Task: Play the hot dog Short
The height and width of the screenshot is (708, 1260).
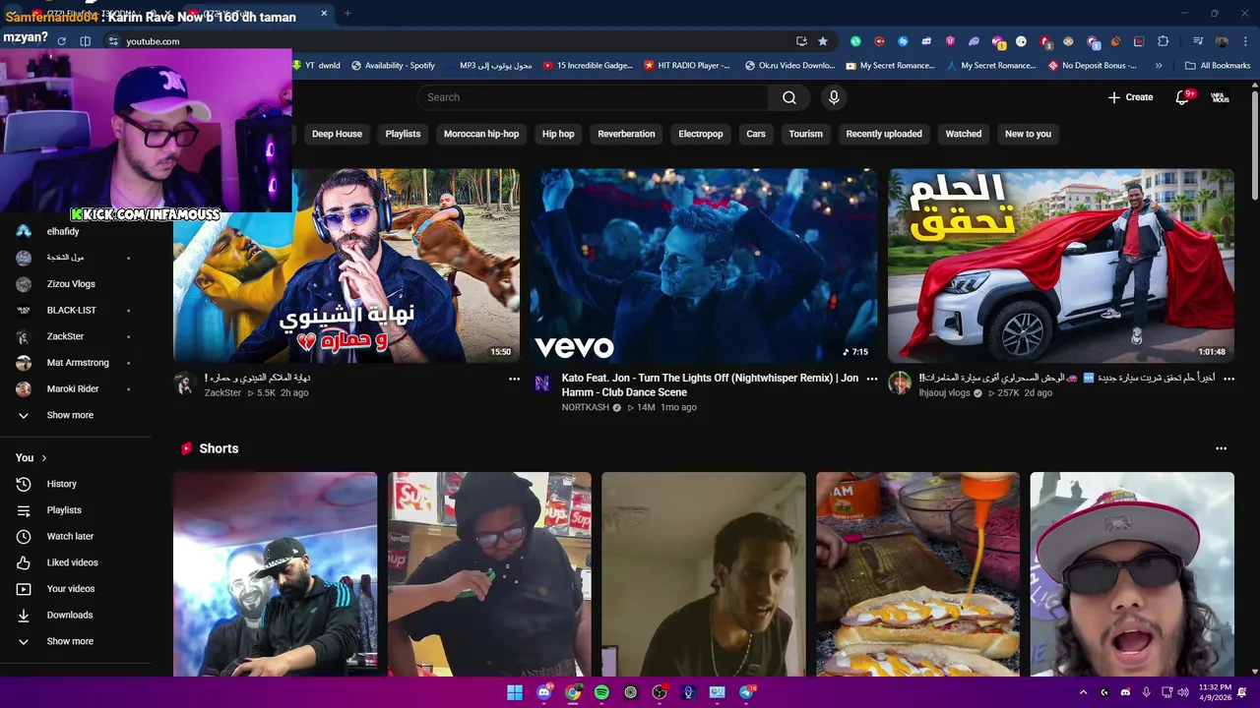Action: (917, 574)
